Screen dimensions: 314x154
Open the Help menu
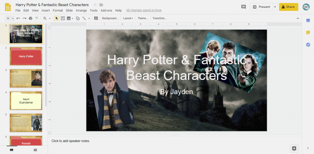[x=118, y=10]
